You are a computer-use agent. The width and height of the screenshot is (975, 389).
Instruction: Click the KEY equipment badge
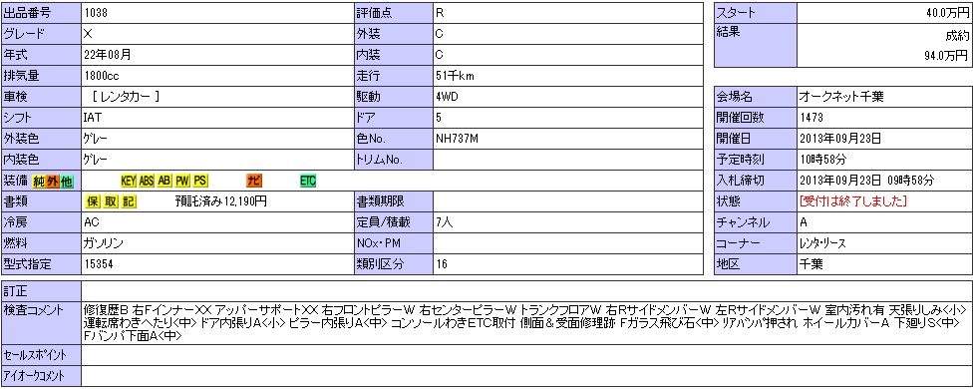pyautogui.click(x=128, y=182)
